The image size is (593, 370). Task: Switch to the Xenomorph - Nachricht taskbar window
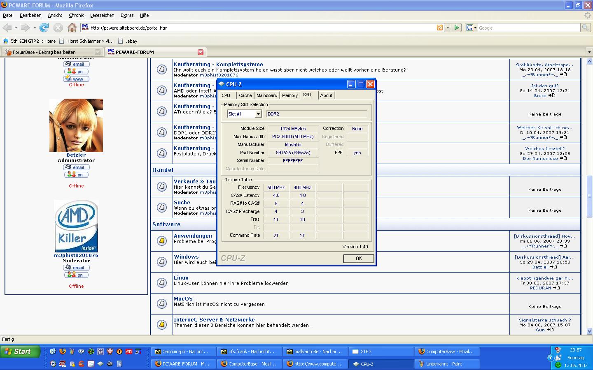point(184,351)
